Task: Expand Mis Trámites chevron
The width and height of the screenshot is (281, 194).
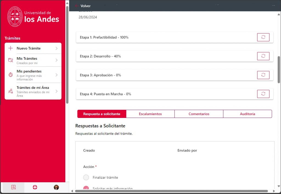Action: pyautogui.click(x=57, y=60)
